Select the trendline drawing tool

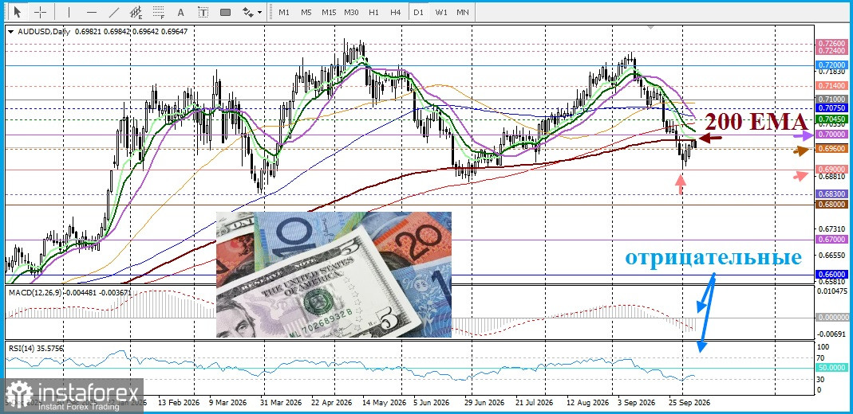point(114,11)
